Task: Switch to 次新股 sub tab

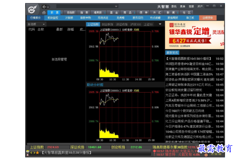Action: click(x=69, y=18)
